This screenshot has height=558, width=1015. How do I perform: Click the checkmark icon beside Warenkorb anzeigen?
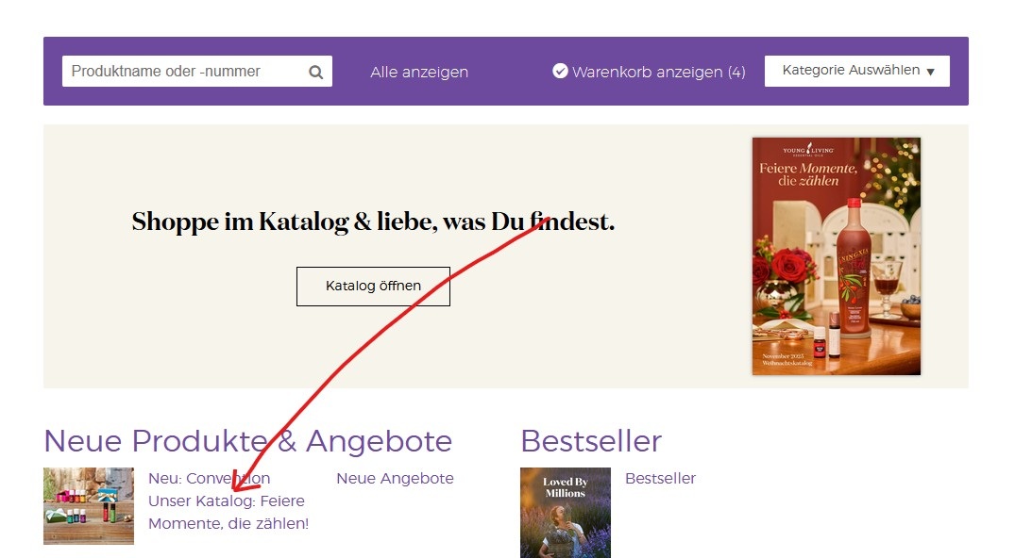[560, 71]
